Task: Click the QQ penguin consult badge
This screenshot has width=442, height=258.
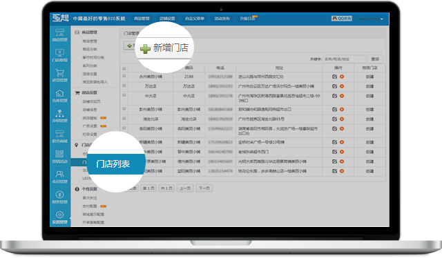Action: (x=342, y=19)
